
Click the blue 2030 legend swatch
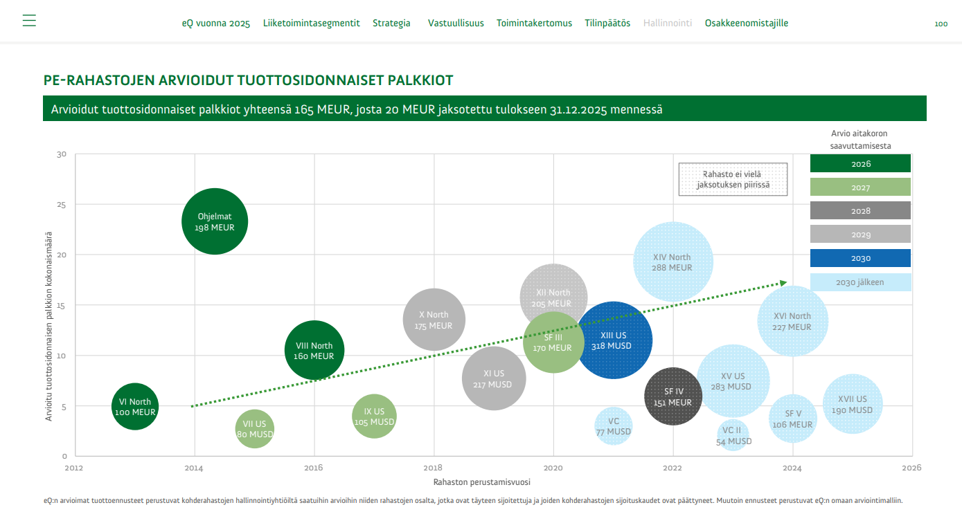pos(860,258)
